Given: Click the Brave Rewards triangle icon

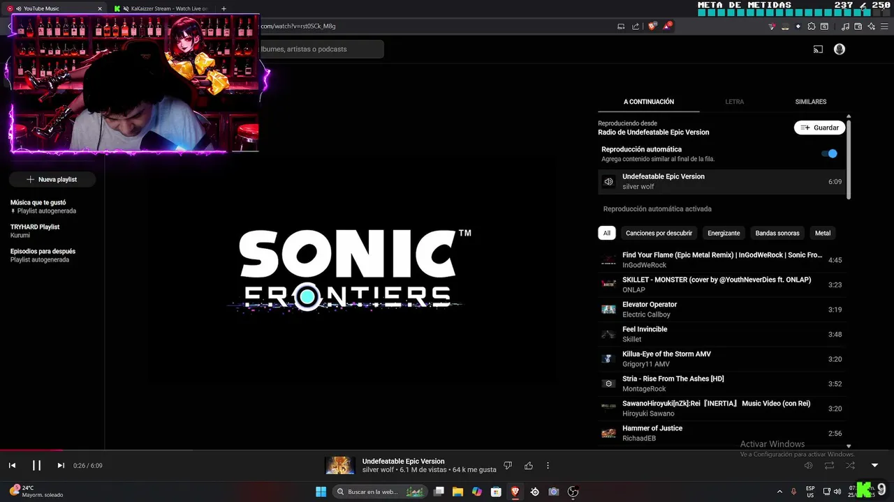Looking at the screenshot, I should [669, 26].
